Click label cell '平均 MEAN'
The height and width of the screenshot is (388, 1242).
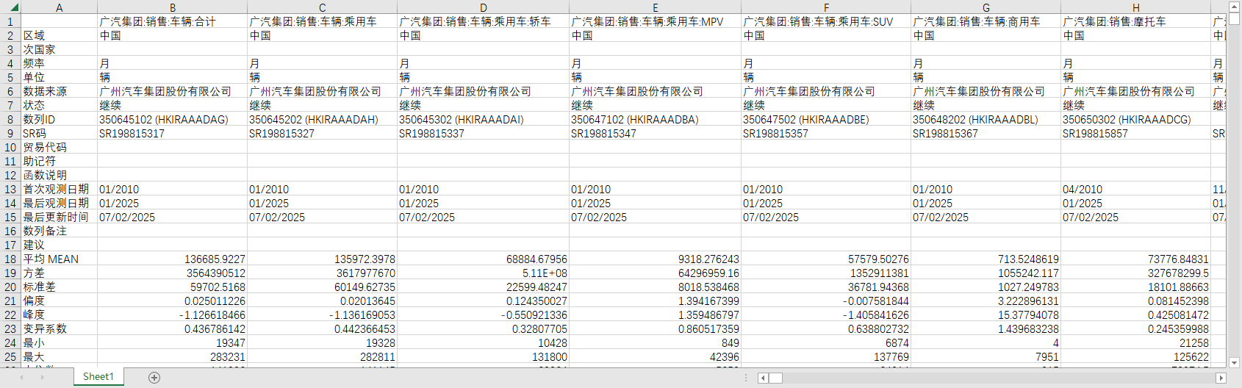point(59,259)
